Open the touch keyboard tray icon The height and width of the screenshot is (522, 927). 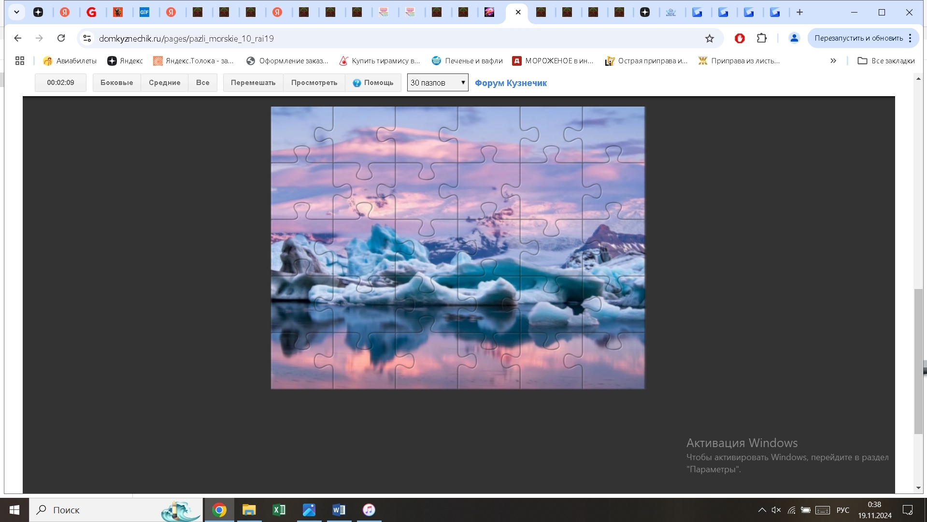tap(823, 510)
